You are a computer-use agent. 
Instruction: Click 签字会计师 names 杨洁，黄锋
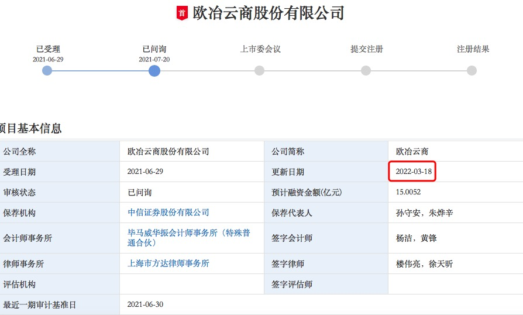(417, 238)
